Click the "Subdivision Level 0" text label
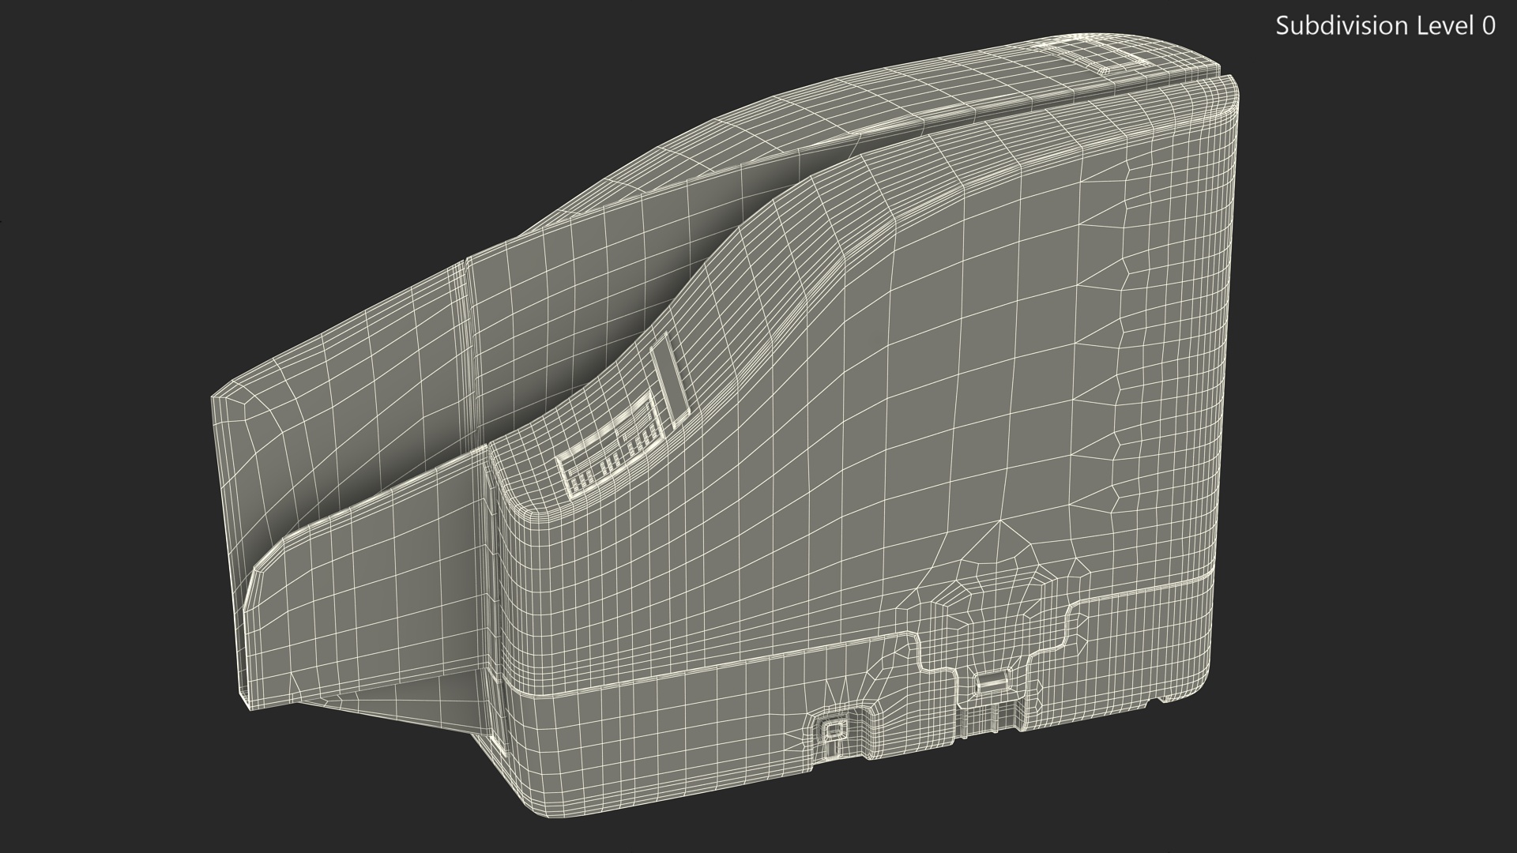This screenshot has height=853, width=1517. [x=1385, y=26]
